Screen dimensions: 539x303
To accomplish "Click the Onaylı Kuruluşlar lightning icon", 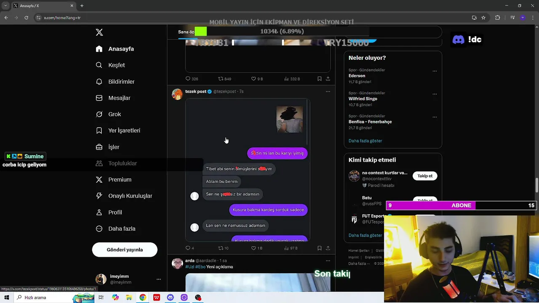I will click(99, 196).
